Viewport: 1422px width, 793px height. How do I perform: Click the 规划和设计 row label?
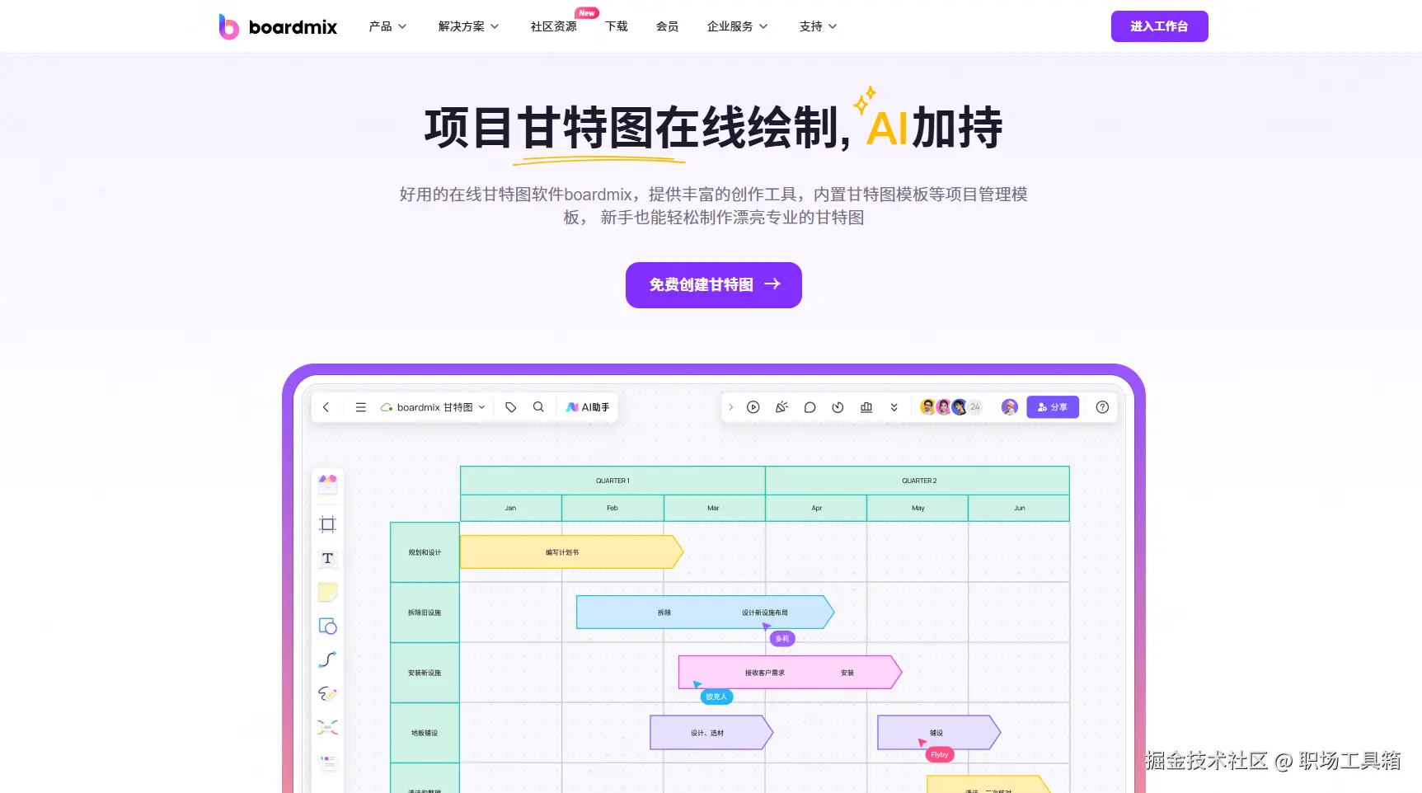point(425,552)
